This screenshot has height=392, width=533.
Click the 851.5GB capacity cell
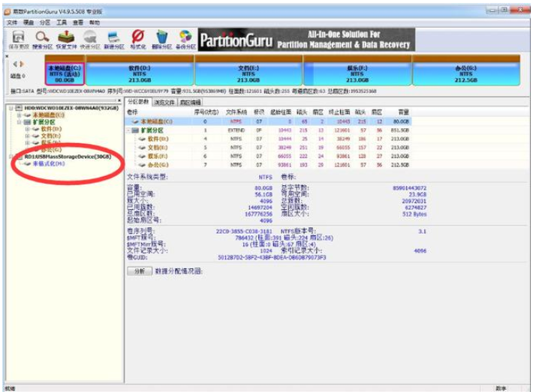tap(400, 130)
